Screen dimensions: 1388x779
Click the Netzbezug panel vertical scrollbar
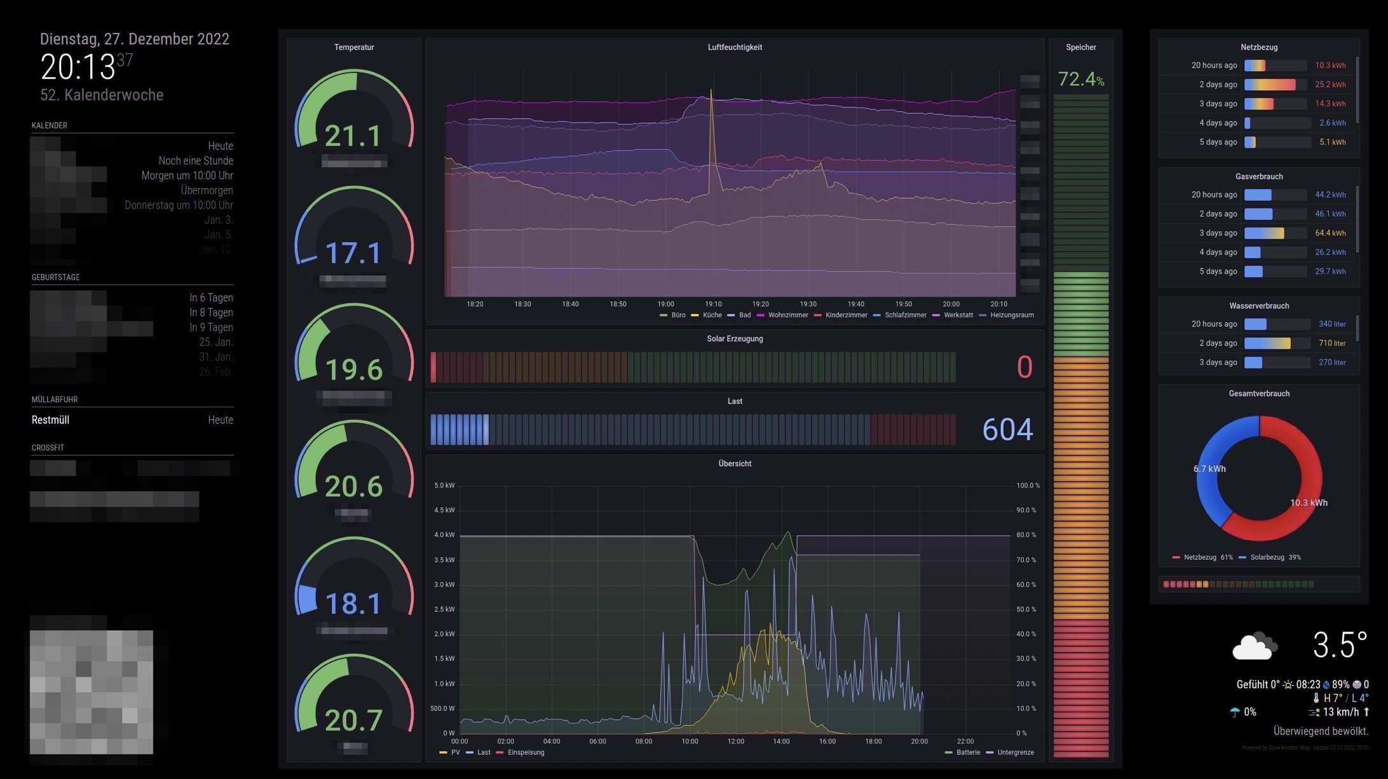[x=1357, y=90]
